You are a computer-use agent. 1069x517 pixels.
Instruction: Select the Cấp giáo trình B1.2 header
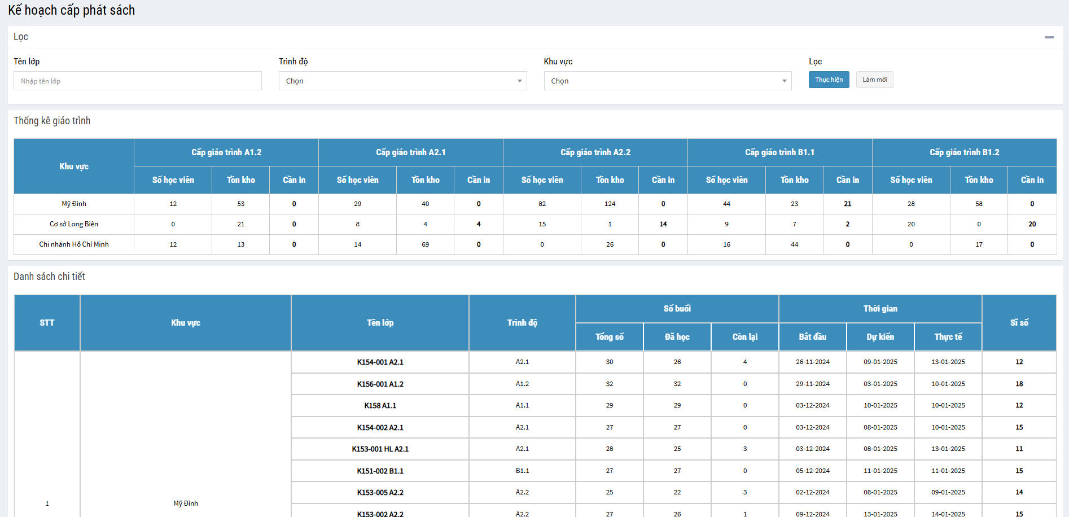point(964,152)
